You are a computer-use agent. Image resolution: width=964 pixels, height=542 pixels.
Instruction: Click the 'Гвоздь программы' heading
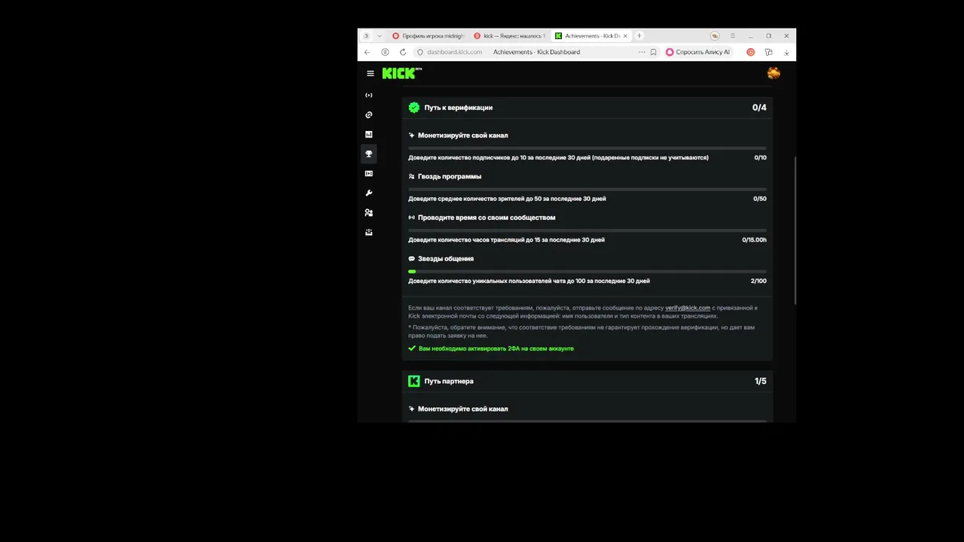click(x=450, y=176)
